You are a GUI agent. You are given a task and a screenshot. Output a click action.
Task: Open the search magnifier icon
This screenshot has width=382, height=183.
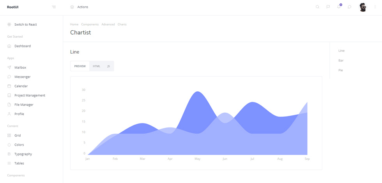pos(317,7)
